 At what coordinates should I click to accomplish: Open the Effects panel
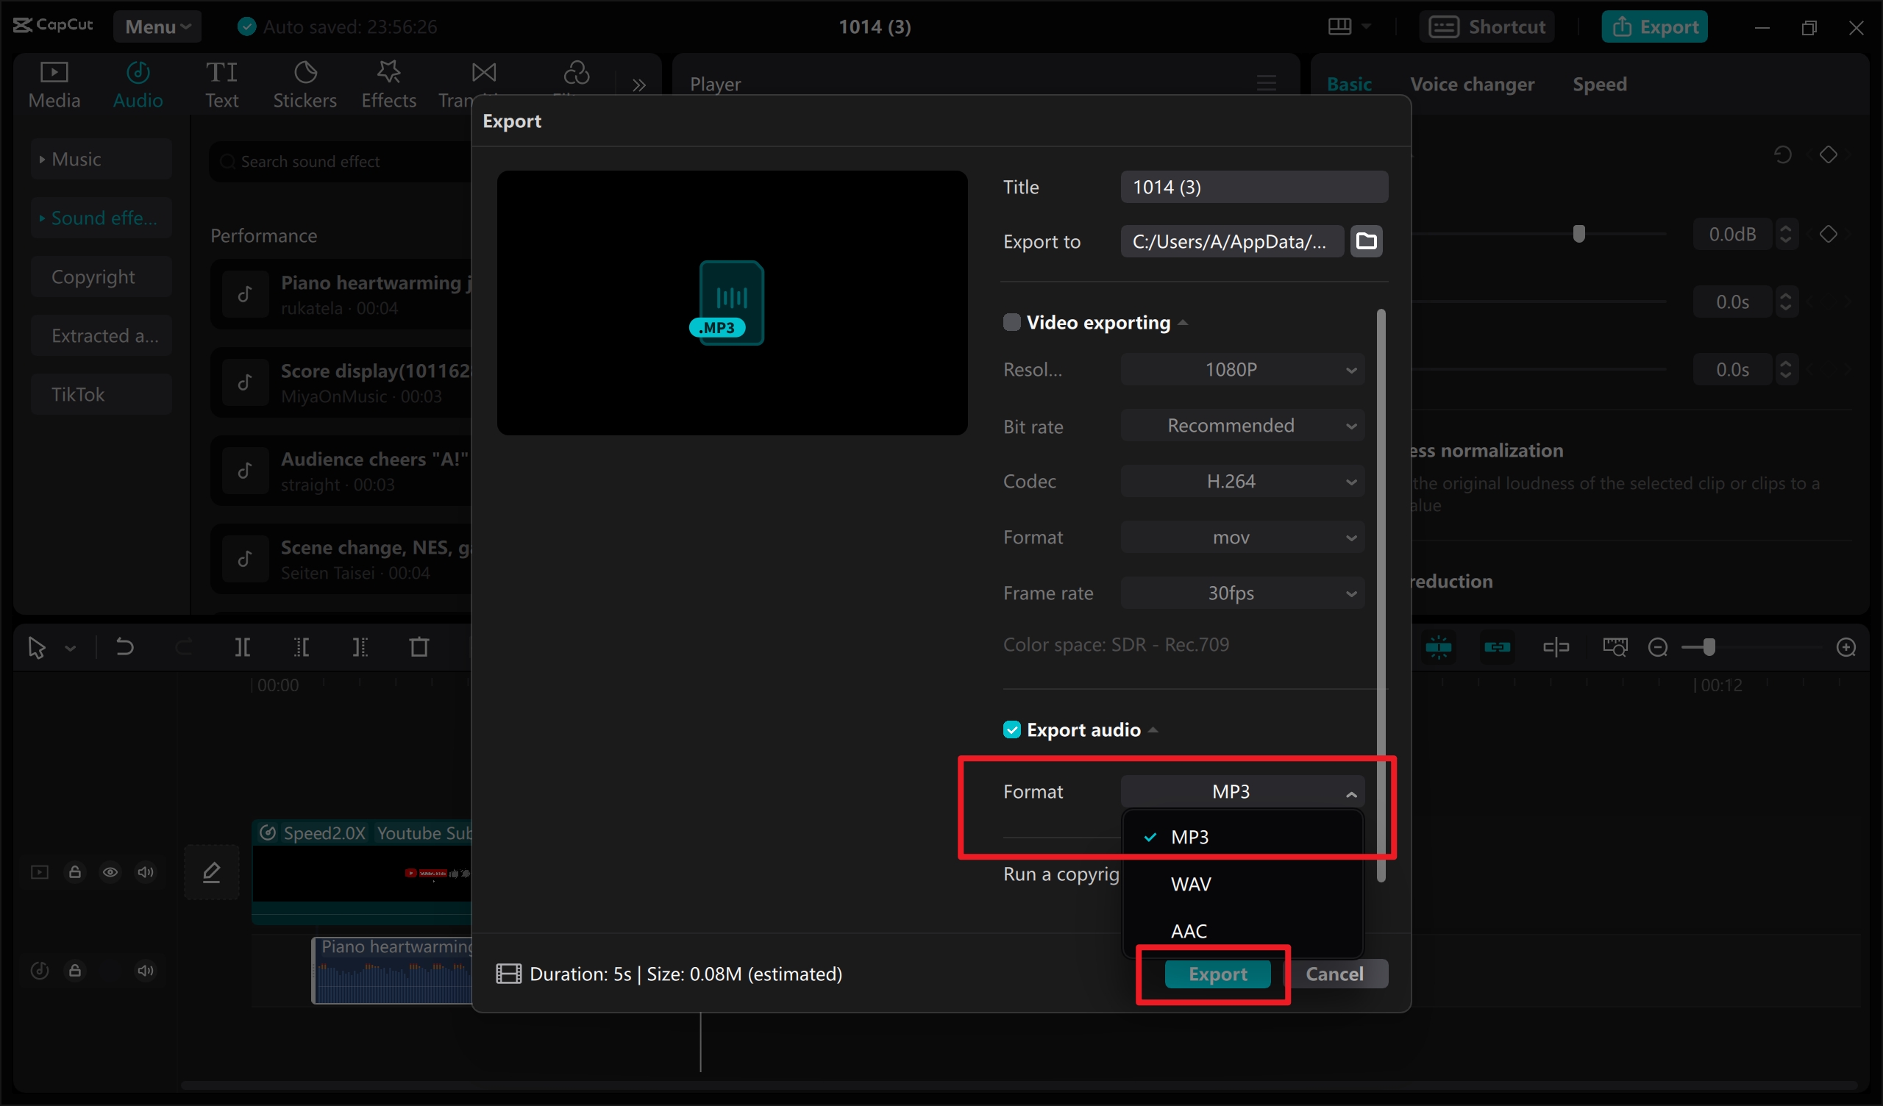point(388,84)
